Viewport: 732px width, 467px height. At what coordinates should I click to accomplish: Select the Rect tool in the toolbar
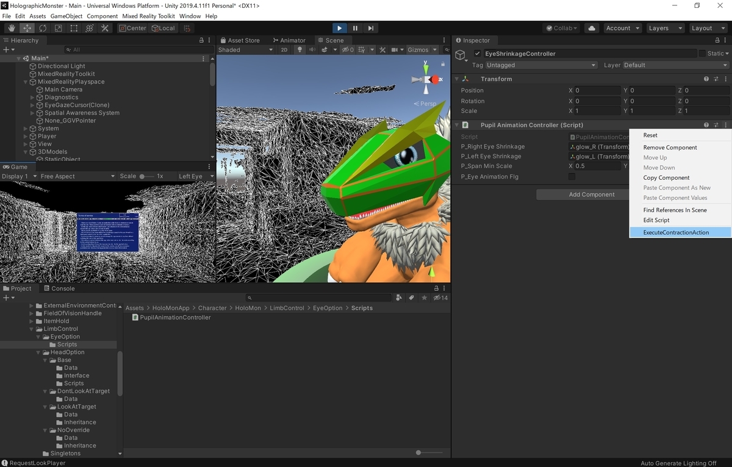click(74, 28)
